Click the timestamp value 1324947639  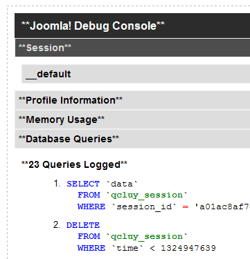(188, 248)
